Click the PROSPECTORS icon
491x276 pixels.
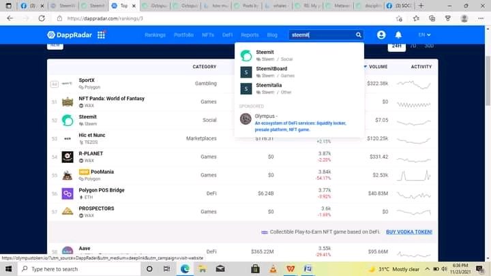[68, 212]
